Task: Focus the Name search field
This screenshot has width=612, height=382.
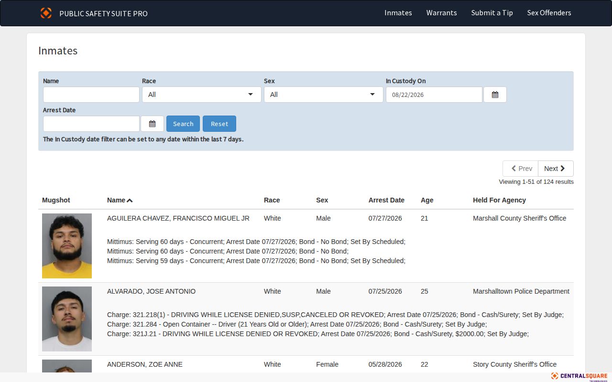Action: tap(91, 95)
